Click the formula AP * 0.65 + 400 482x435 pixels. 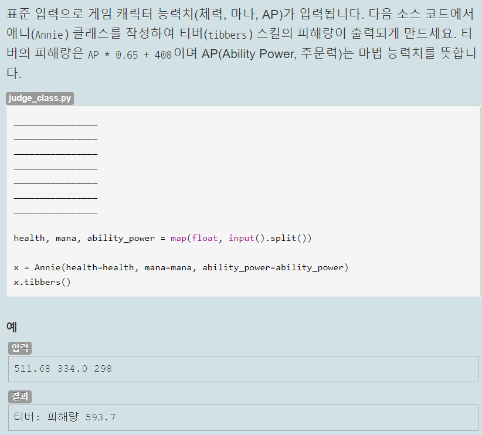(130, 55)
